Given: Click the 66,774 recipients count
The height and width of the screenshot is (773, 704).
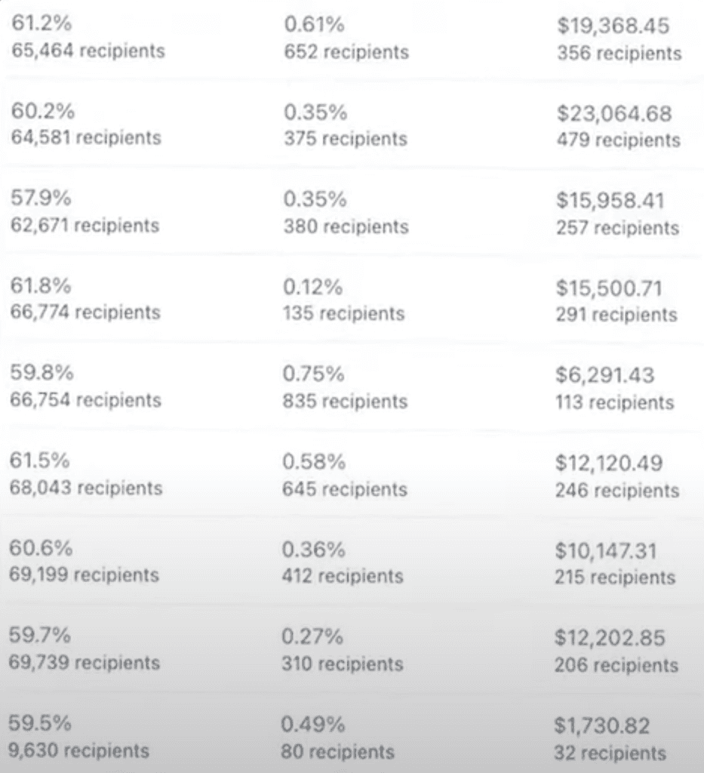Looking at the screenshot, I should pyautogui.click(x=85, y=313).
